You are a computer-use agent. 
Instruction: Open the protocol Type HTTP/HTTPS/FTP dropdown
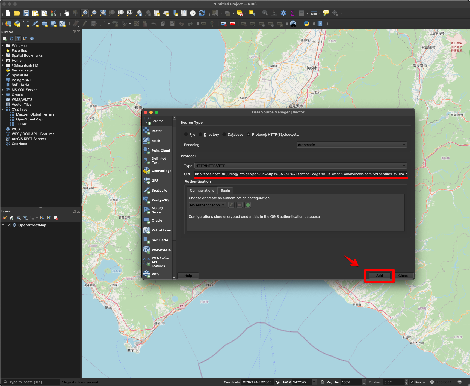click(x=301, y=166)
